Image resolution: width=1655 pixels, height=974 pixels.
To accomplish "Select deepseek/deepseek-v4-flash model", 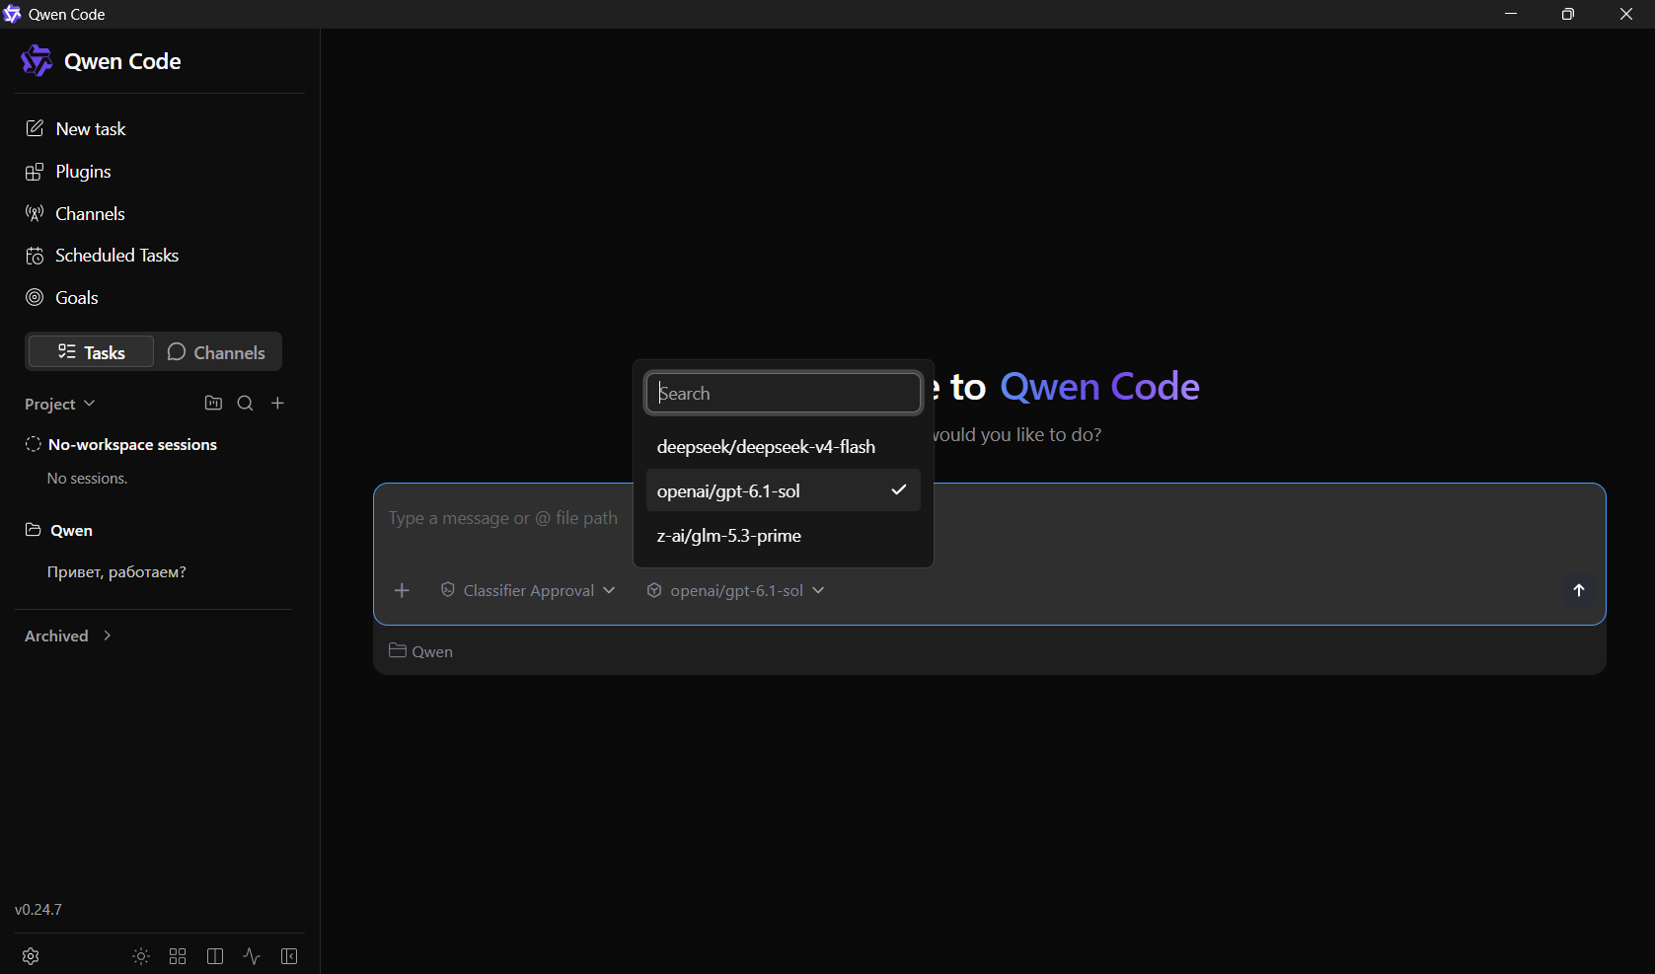I will click(x=784, y=447).
